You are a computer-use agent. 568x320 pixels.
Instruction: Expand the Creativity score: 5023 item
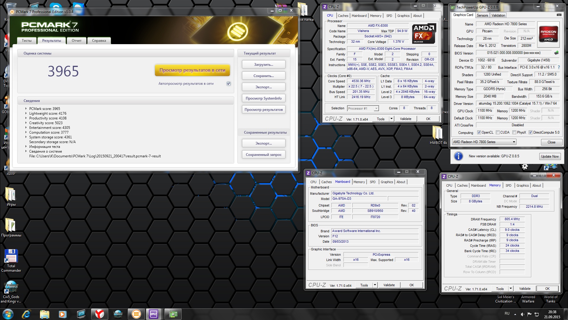pos(26,123)
